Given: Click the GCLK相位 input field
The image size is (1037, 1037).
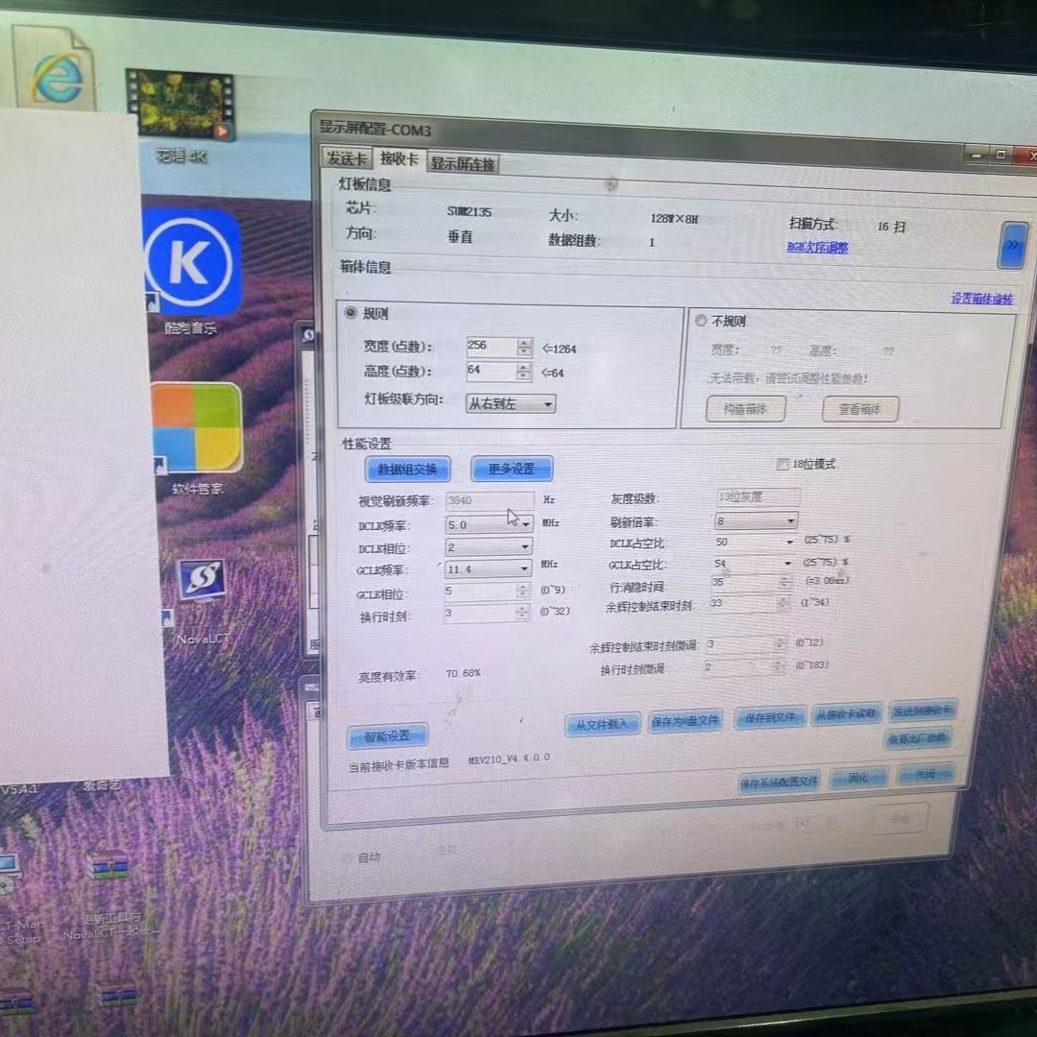Looking at the screenshot, I should [480, 590].
